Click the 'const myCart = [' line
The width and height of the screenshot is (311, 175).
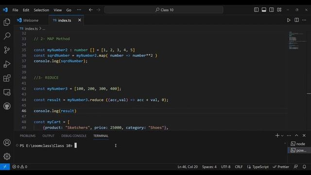(52, 122)
